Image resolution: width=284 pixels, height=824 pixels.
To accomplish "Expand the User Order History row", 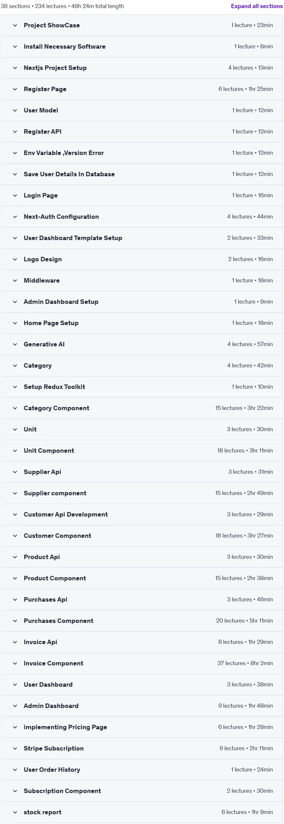I will point(142,770).
